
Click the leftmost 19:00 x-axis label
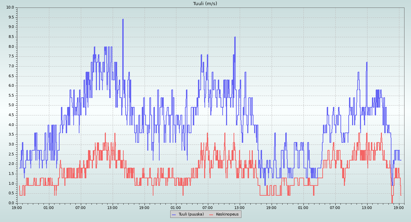17,207
